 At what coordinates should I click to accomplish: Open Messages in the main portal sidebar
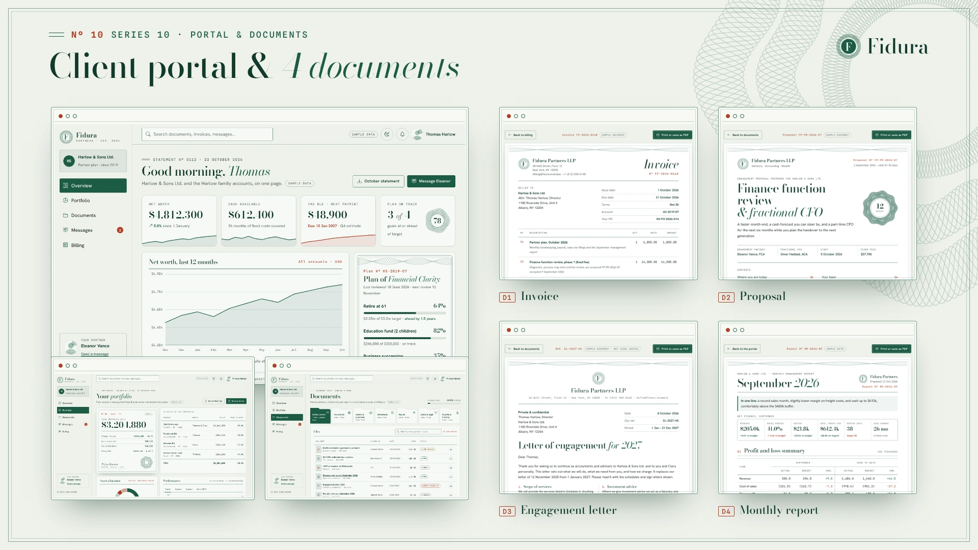pos(93,230)
